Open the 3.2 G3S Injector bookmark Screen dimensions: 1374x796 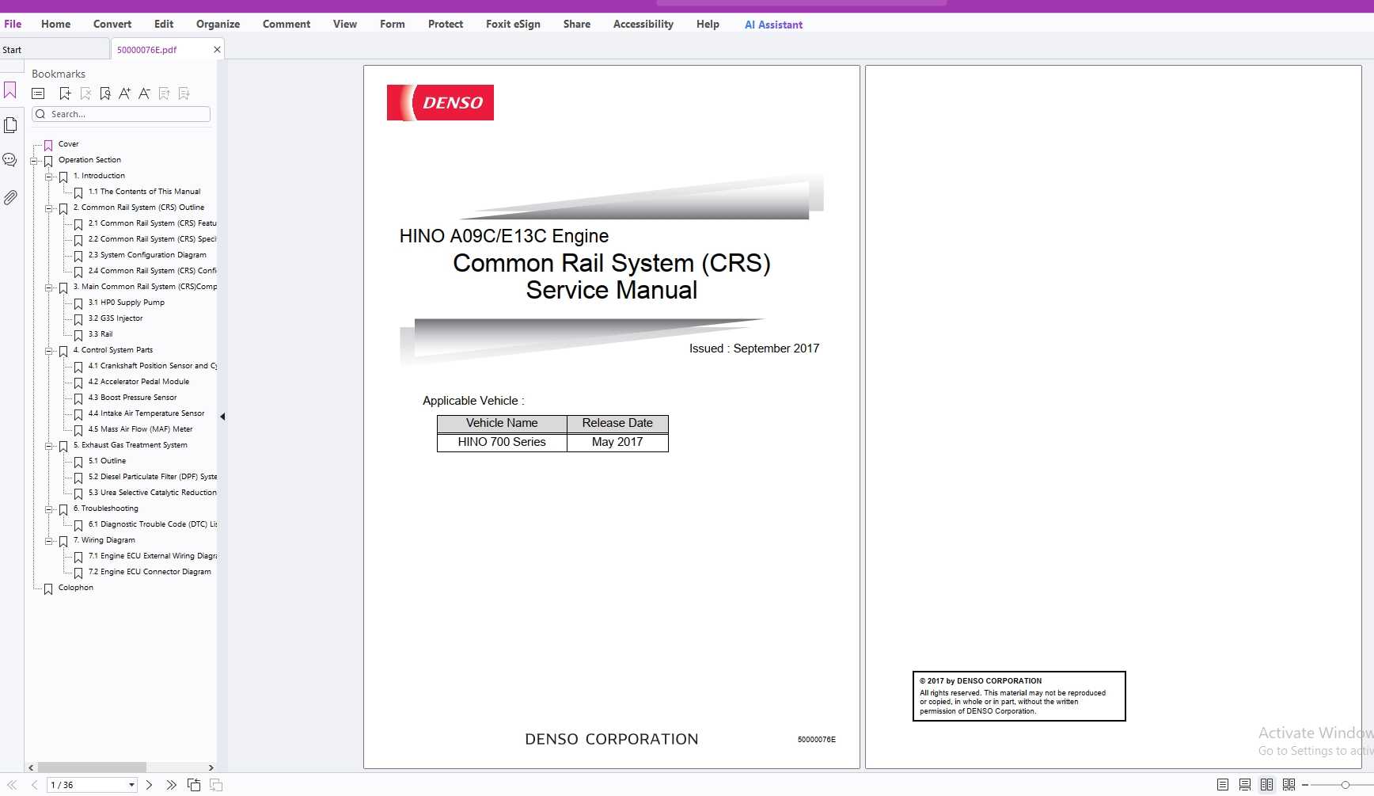pos(116,318)
